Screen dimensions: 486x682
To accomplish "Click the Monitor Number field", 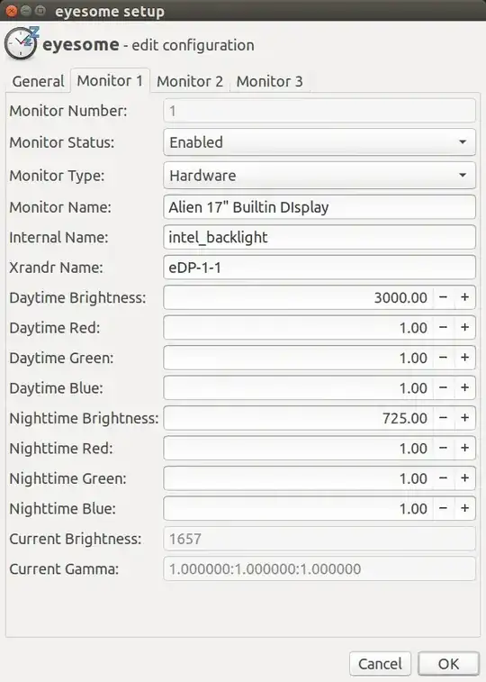I will (x=319, y=111).
